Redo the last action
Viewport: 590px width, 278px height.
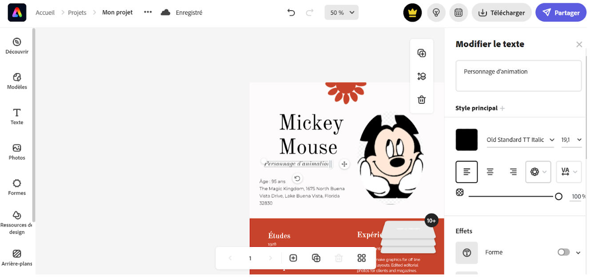(x=310, y=12)
